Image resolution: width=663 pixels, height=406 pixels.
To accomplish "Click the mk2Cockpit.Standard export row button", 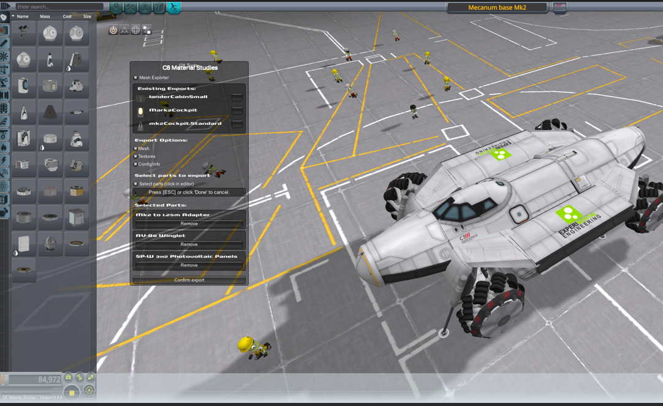I will 237,124.
